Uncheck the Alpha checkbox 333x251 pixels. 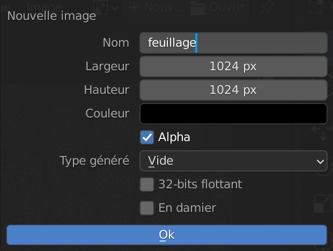coord(147,137)
